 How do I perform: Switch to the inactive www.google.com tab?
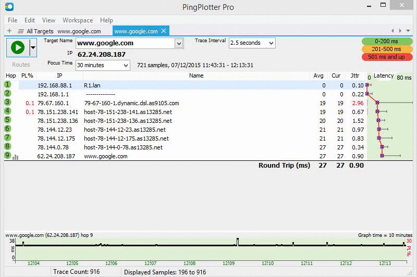point(79,31)
